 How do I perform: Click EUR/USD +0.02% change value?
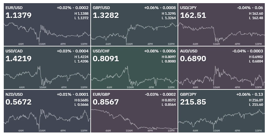tap(64, 8)
